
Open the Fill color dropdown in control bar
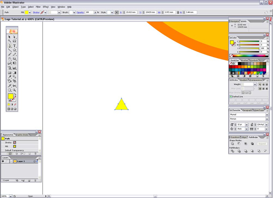pos(30,12)
